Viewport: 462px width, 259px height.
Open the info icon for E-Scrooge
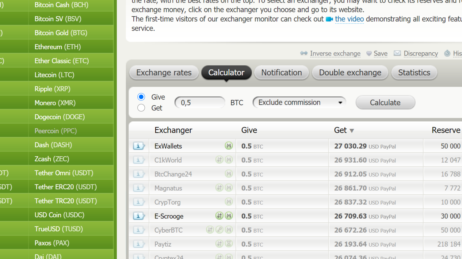139,216
